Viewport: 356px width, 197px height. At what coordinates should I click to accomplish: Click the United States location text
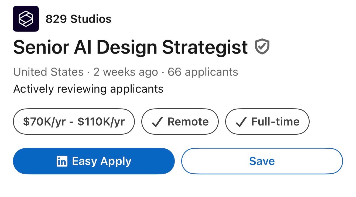point(48,72)
